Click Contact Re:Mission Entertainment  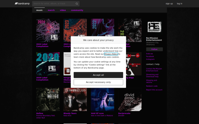pyautogui.click(x=154, y=70)
